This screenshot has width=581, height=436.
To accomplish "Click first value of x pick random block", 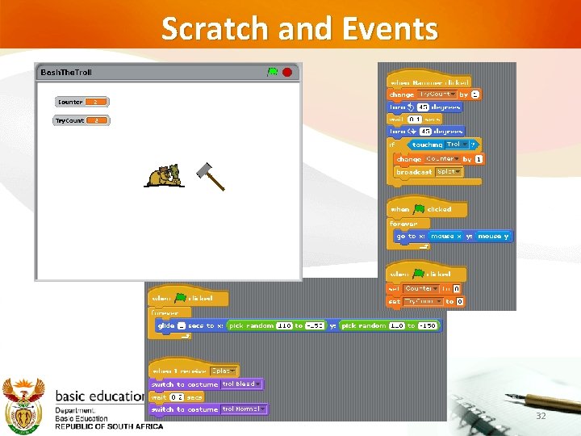I will coord(284,326).
